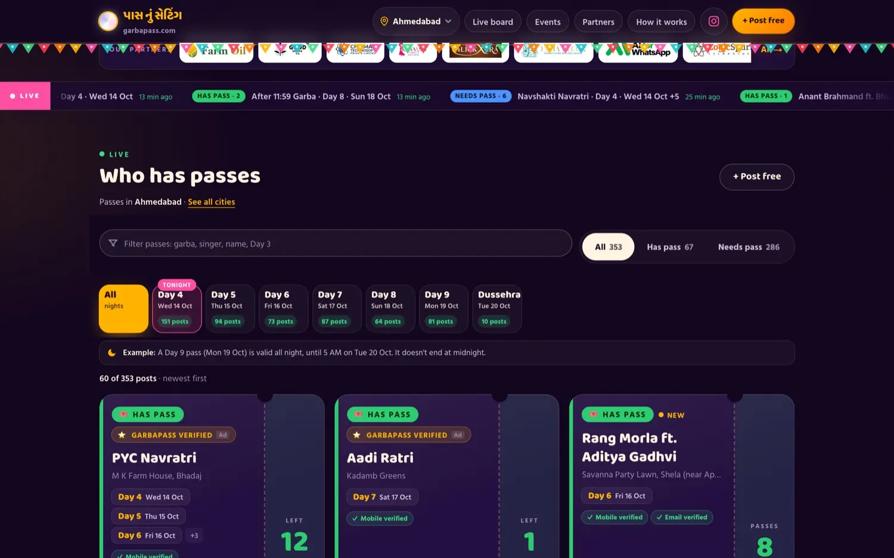This screenshot has height=558, width=894.
Task: Follow the See all cities link
Action: [212, 202]
